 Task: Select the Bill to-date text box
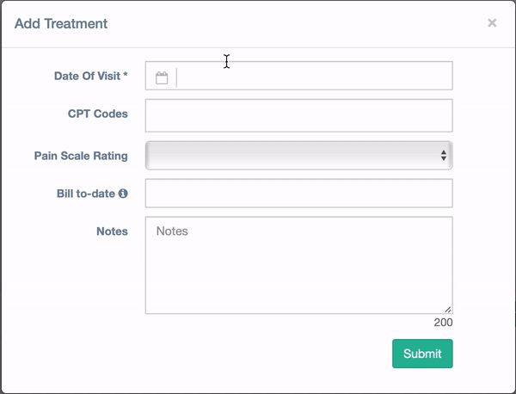[298, 194]
